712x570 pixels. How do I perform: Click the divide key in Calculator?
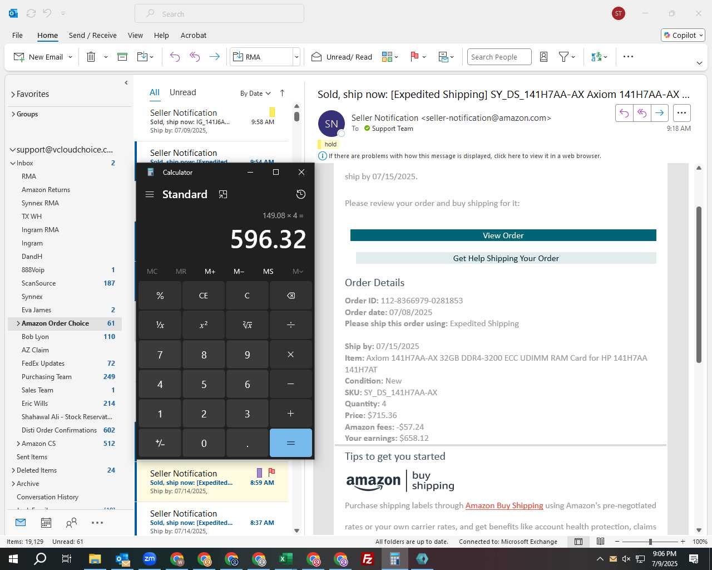click(x=291, y=325)
